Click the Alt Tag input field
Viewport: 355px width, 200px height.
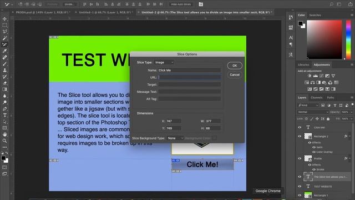pos(190,99)
